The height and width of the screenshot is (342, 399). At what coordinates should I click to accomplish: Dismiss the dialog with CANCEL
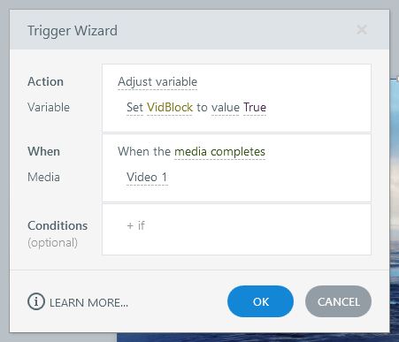[x=338, y=301]
